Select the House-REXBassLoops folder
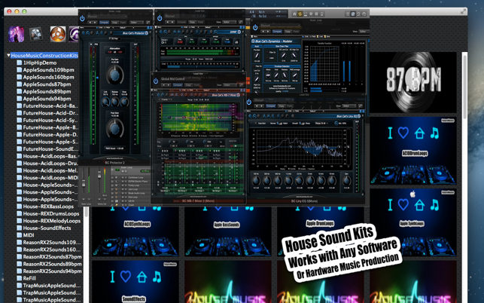This screenshot has height=303, width=484. [x=48, y=207]
